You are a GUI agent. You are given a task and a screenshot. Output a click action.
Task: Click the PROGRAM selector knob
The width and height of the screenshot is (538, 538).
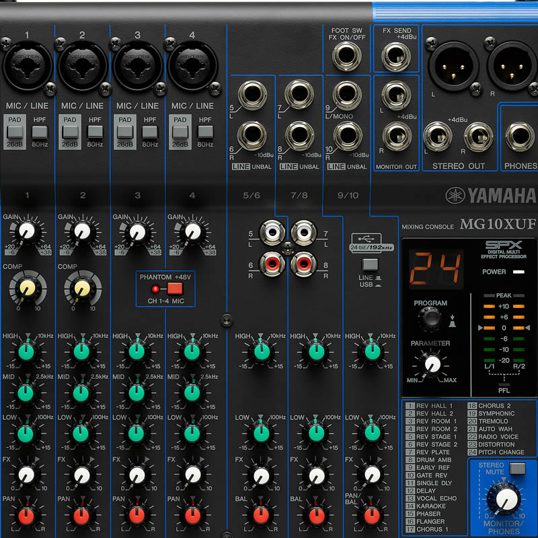[430, 319]
